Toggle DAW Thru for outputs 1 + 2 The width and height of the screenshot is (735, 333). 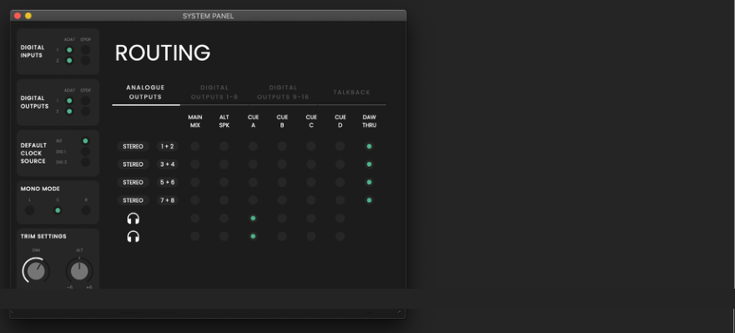[x=370, y=146]
